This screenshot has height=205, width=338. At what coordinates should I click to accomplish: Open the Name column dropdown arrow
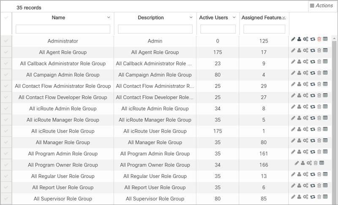click(109, 17)
